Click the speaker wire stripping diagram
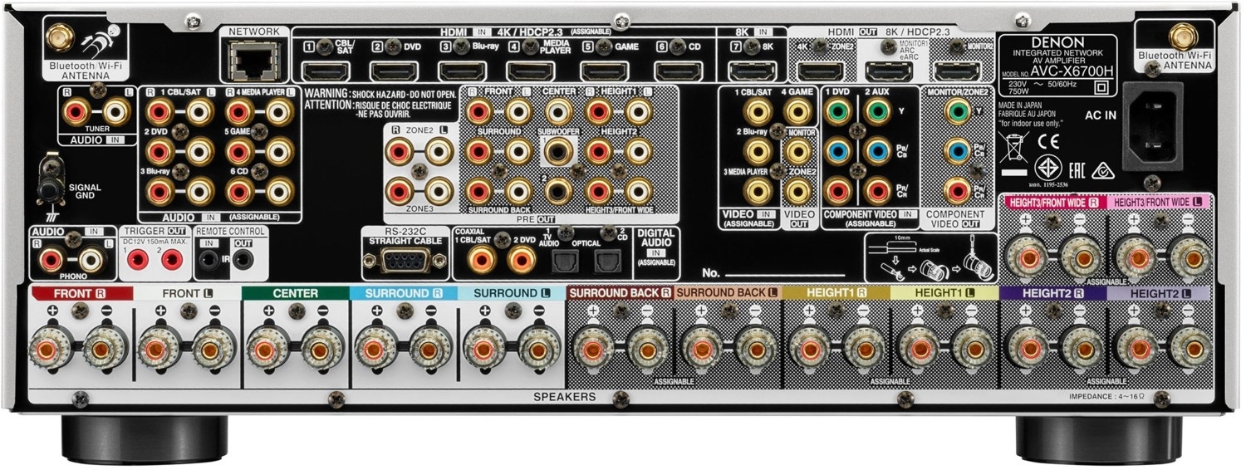Viewport: 1246px width, 470px height. tap(930, 257)
